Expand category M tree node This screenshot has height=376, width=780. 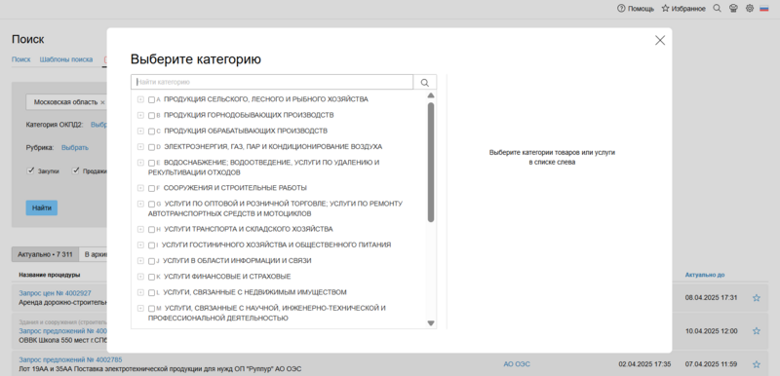[140, 309]
